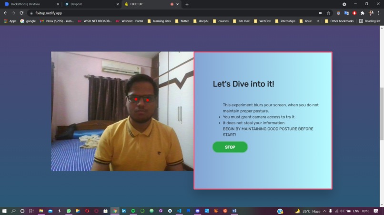Open the Get Help icon in tray

pyautogui.click(x=280, y=211)
